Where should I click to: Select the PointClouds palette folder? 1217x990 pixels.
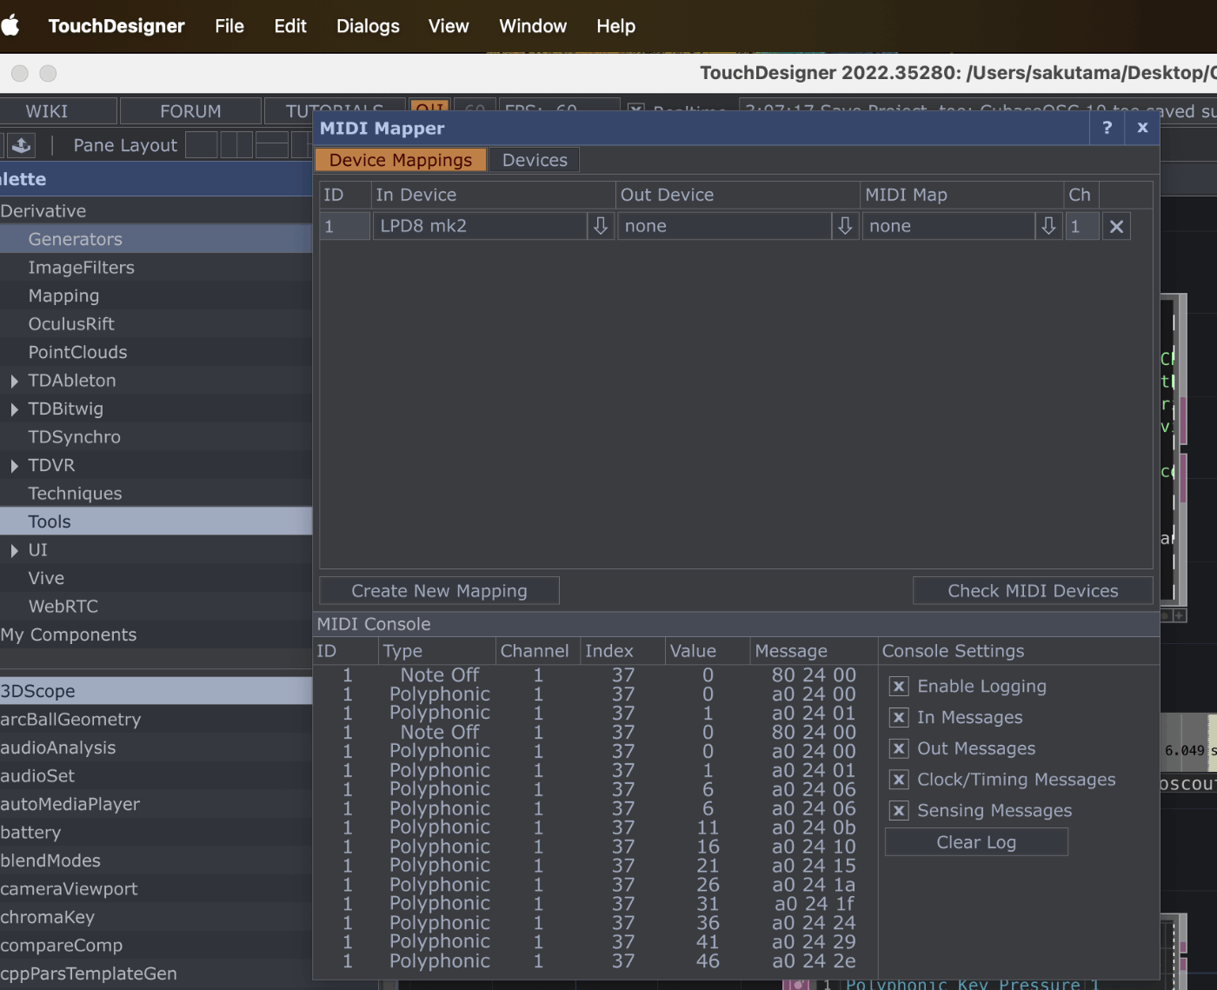click(156, 352)
